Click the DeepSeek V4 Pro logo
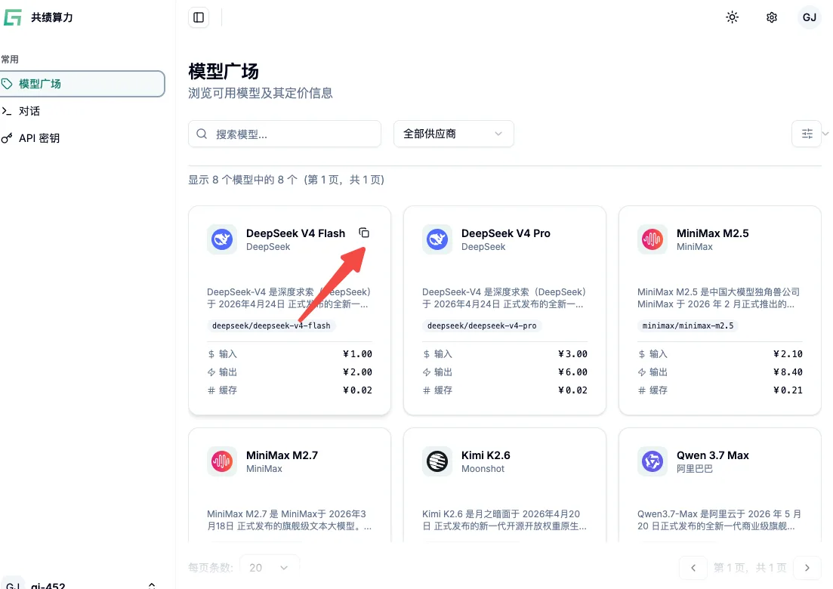Viewport: 833px width, 589px height. point(437,239)
